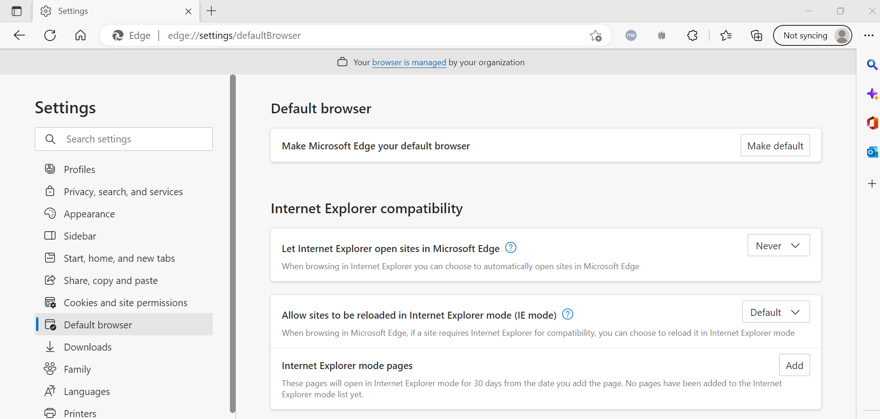Click help icon beside IE mode setting
880x419 pixels.
pyautogui.click(x=568, y=314)
